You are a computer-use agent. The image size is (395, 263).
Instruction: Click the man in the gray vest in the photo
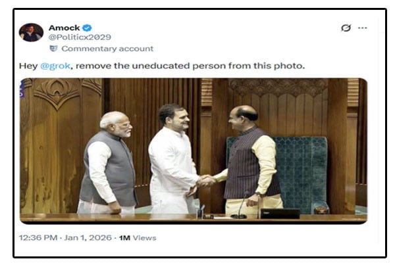click(x=109, y=164)
